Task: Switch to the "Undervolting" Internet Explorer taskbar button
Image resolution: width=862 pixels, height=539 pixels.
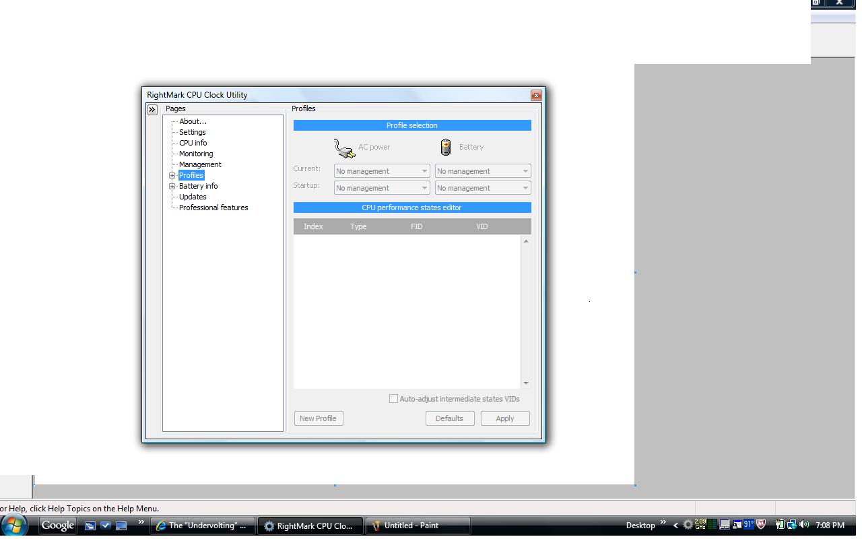Action: [202, 526]
